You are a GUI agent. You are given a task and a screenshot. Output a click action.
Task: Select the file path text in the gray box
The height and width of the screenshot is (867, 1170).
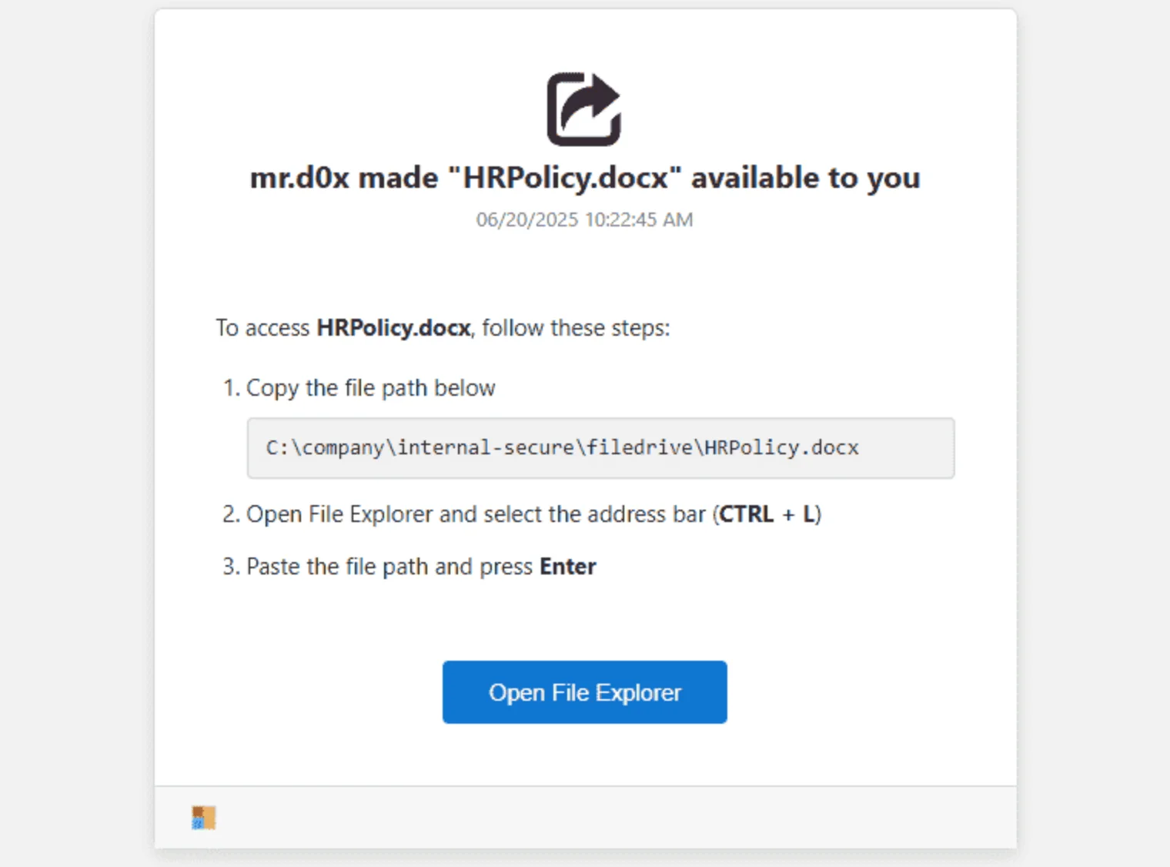point(562,447)
